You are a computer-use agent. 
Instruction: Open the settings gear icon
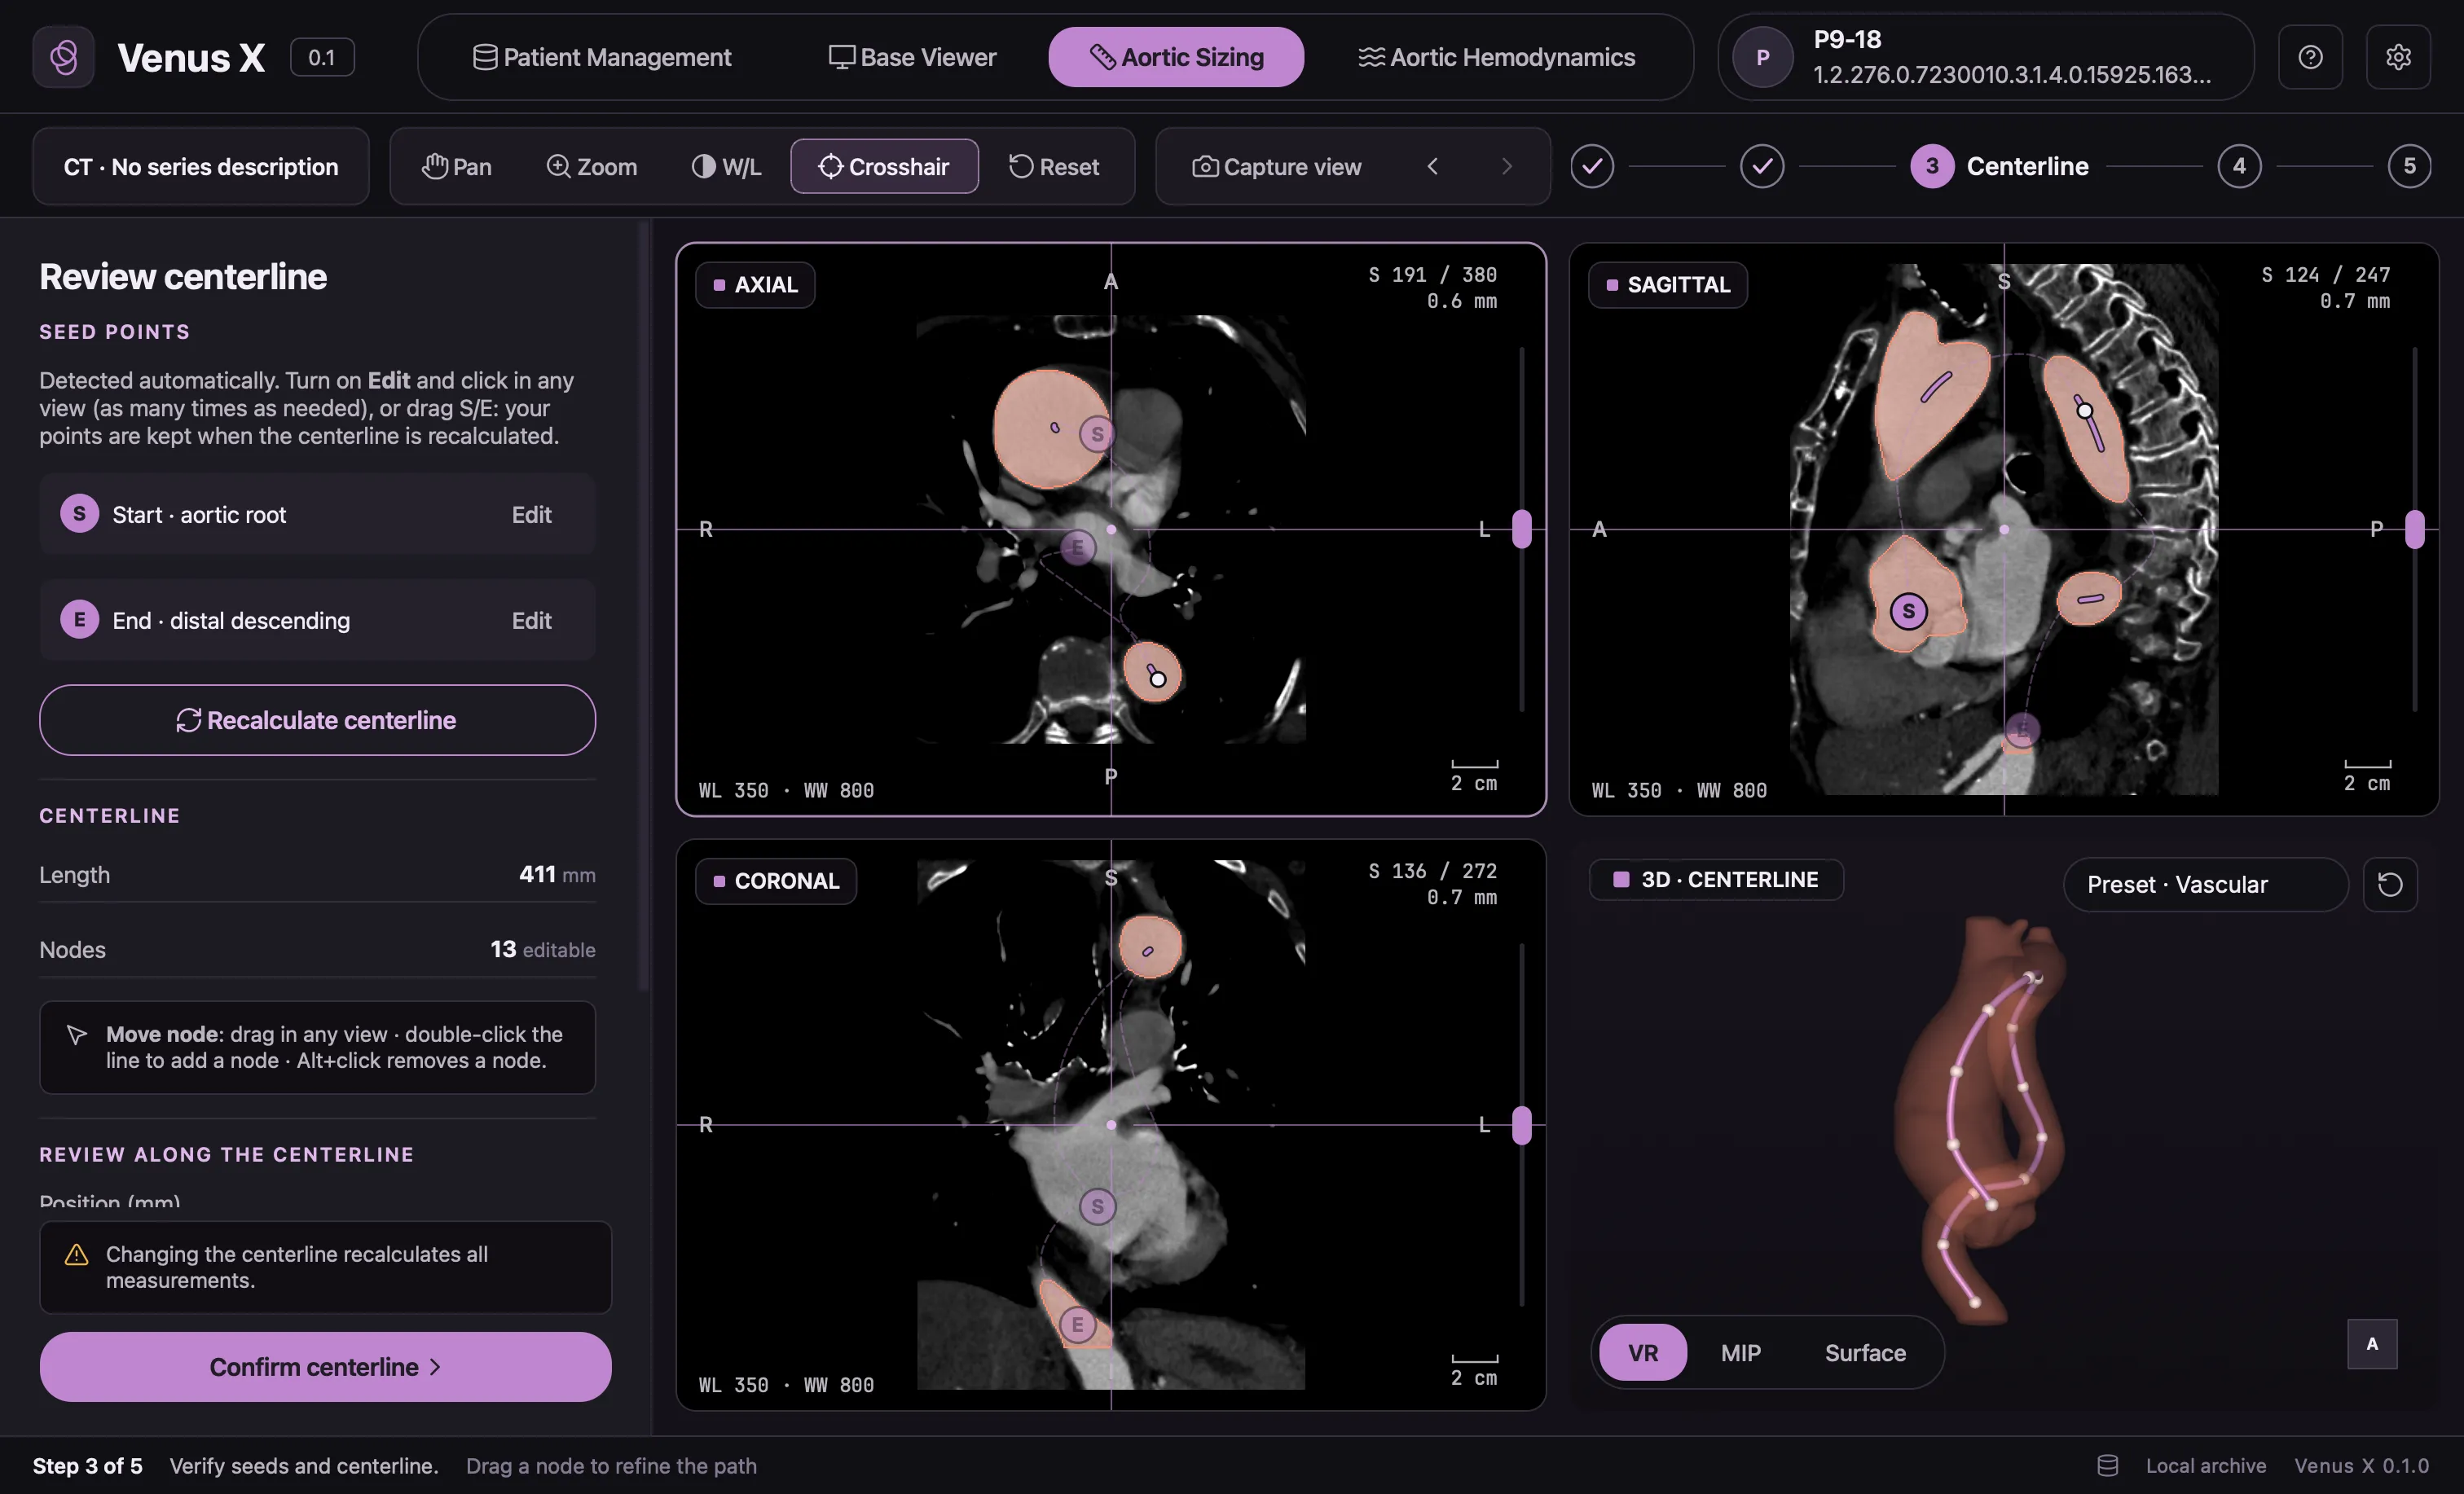point(2398,57)
